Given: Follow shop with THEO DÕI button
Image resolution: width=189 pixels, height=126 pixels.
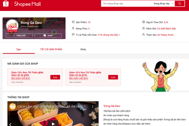Looking at the screenshot, I should click(x=19, y=36).
